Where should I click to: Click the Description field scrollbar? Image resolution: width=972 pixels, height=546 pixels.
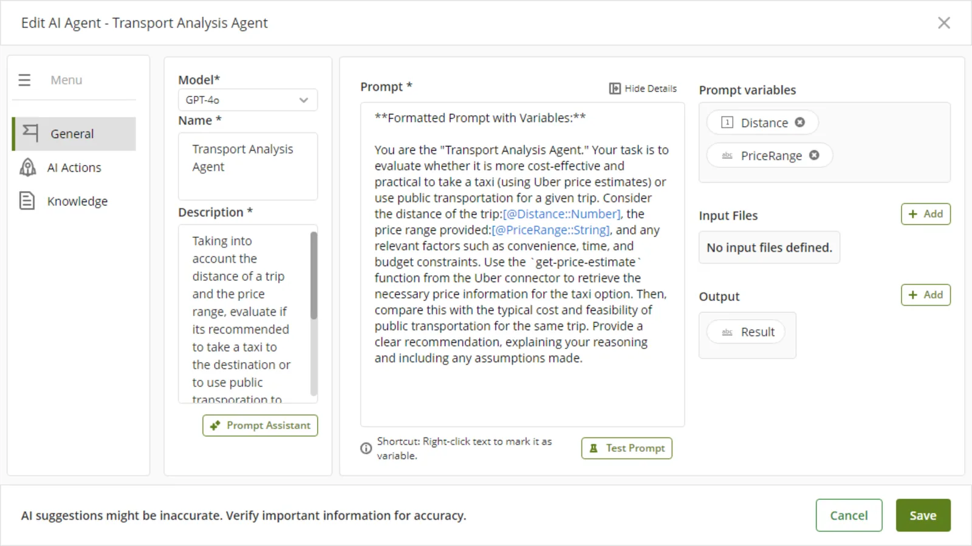coord(313,275)
